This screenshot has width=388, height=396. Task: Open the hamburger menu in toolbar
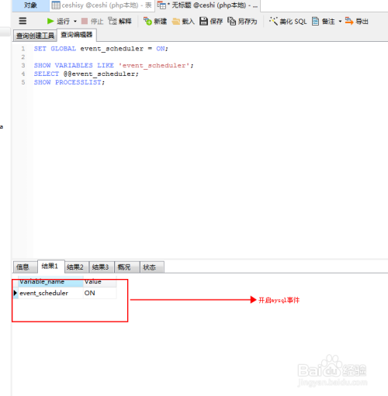coord(23,21)
